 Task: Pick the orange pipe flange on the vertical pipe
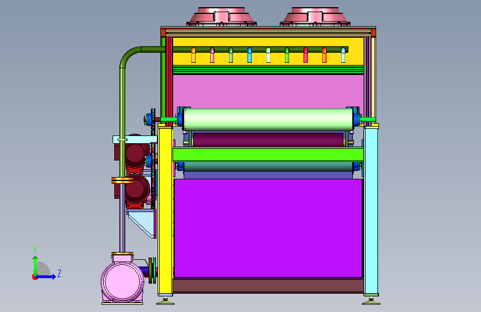point(122,180)
